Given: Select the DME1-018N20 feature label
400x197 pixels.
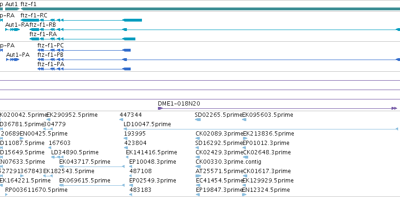Looking at the screenshot, I should [179, 104].
